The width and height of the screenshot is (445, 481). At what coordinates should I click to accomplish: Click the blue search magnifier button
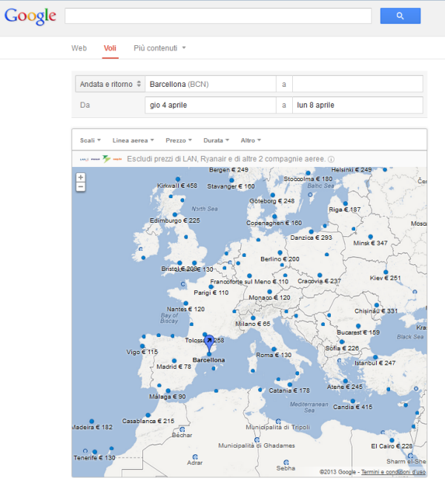pos(400,16)
